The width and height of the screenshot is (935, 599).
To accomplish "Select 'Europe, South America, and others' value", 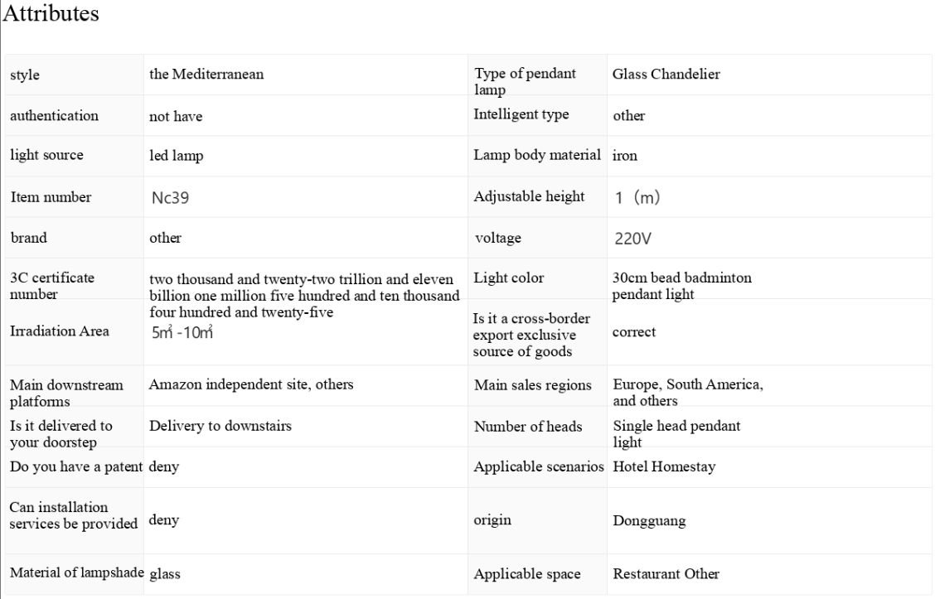I will pyautogui.click(x=688, y=392).
